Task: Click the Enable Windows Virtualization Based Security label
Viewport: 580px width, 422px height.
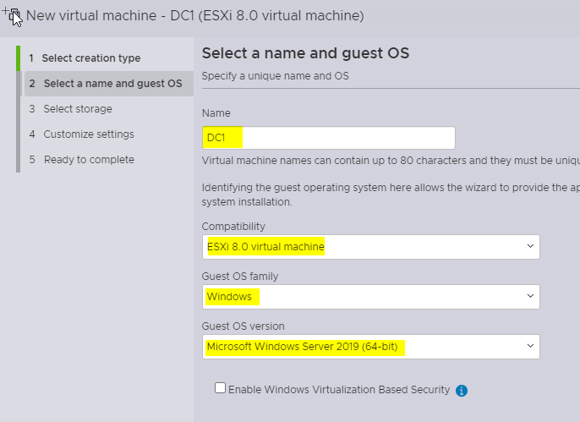Action: [340, 390]
